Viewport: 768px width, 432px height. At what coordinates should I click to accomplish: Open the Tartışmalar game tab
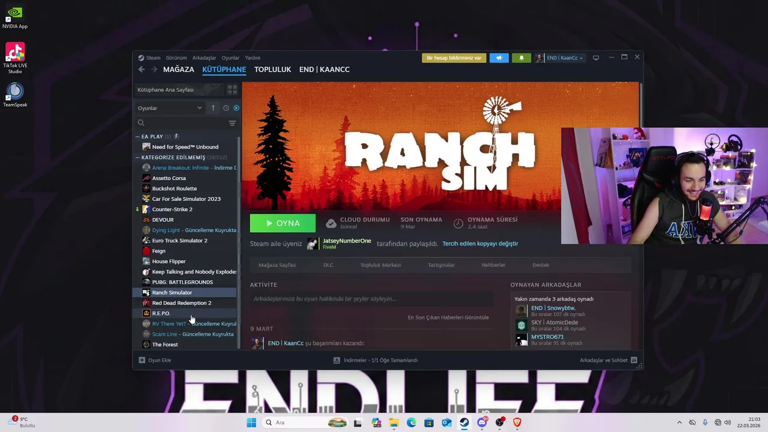(441, 265)
